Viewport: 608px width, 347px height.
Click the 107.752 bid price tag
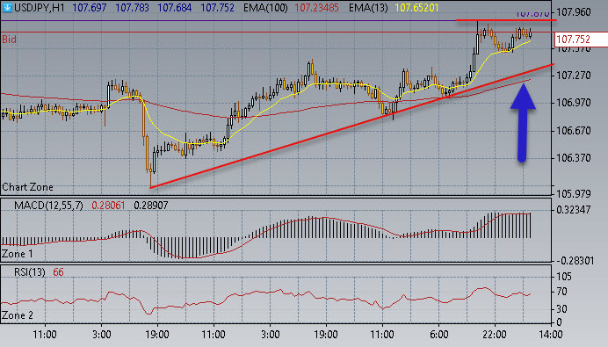pos(578,40)
